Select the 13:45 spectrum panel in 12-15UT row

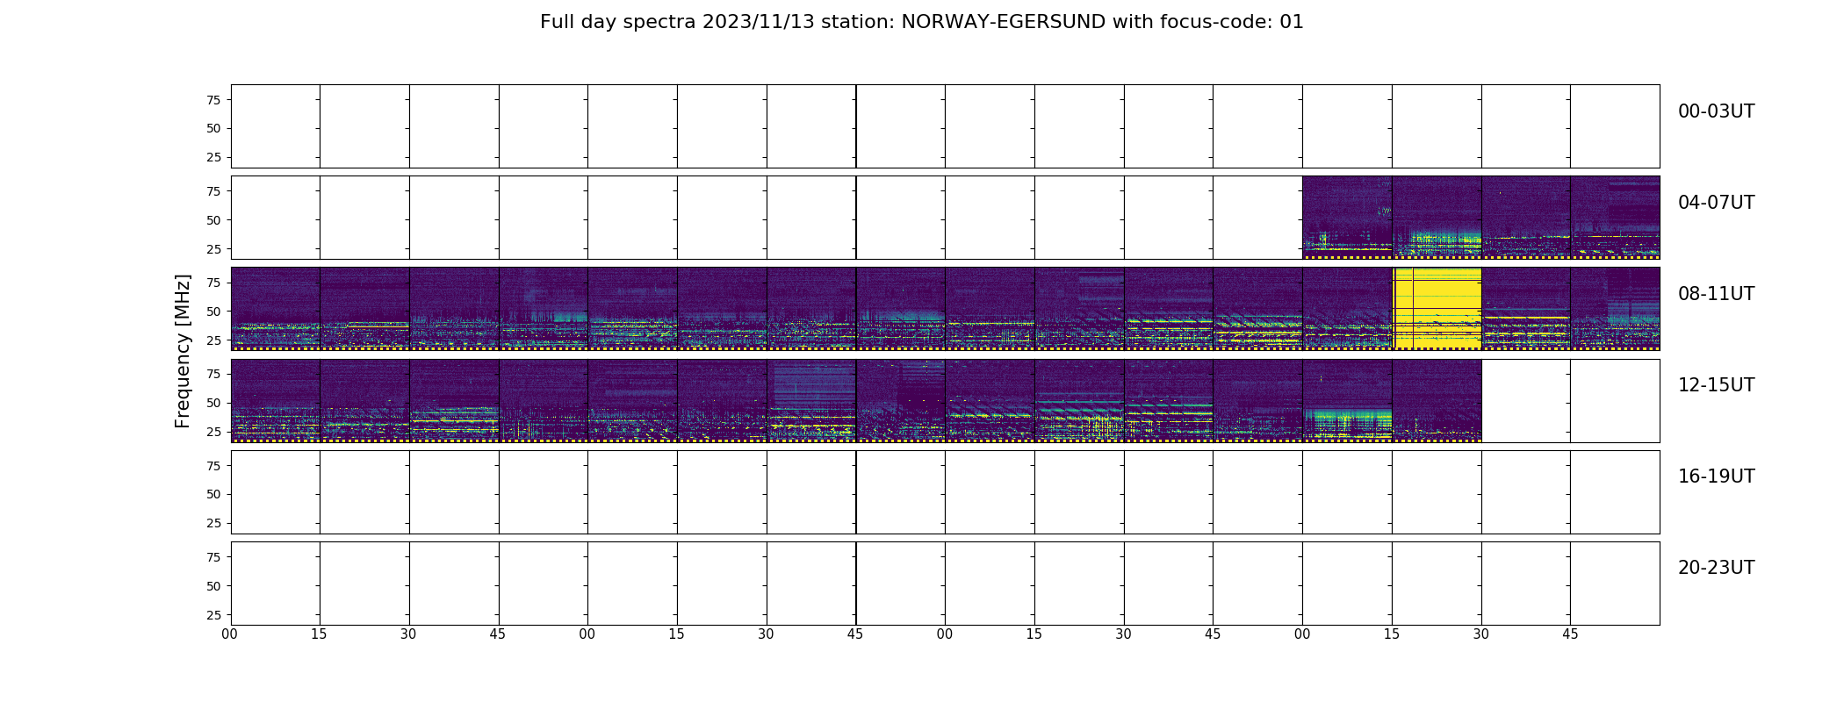point(901,400)
